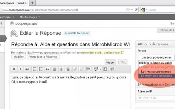Click the Attributs de réponse panel header
Image resolution: width=175 pixels, height=109 pixels.
point(155,44)
